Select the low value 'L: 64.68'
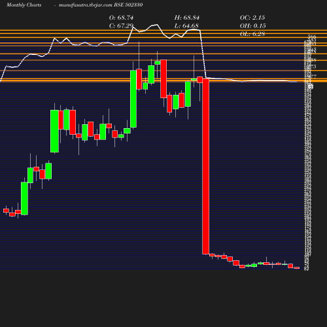Screen dimensions: 327x327 (186, 26)
